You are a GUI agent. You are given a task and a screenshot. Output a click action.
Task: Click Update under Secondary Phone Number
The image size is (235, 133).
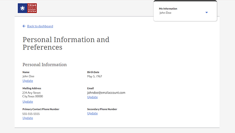click(x=93, y=113)
